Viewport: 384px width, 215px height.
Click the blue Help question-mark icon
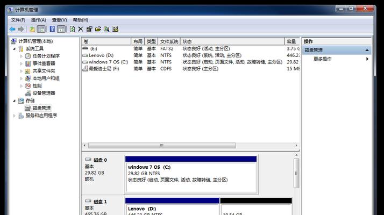point(52,29)
